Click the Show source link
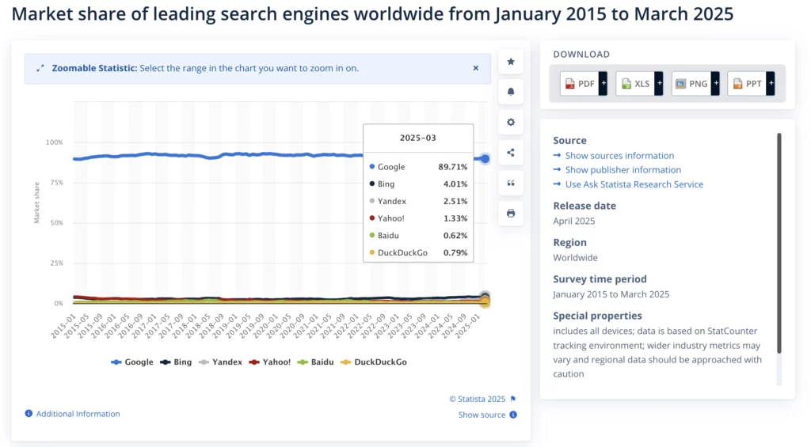811x447 pixels. coord(482,415)
